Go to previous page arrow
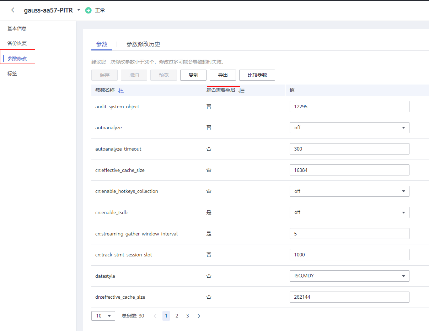 point(155,316)
